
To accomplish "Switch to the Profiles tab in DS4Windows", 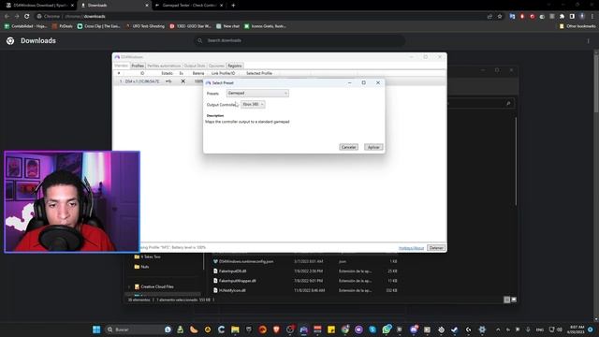I will click(x=138, y=66).
